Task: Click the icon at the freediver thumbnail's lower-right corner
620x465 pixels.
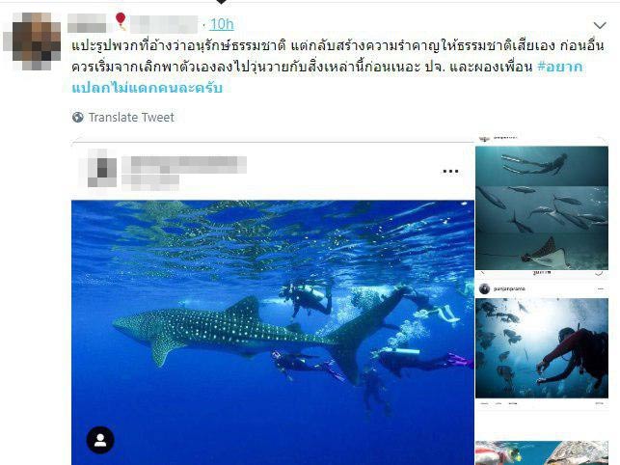Action: click(x=599, y=272)
